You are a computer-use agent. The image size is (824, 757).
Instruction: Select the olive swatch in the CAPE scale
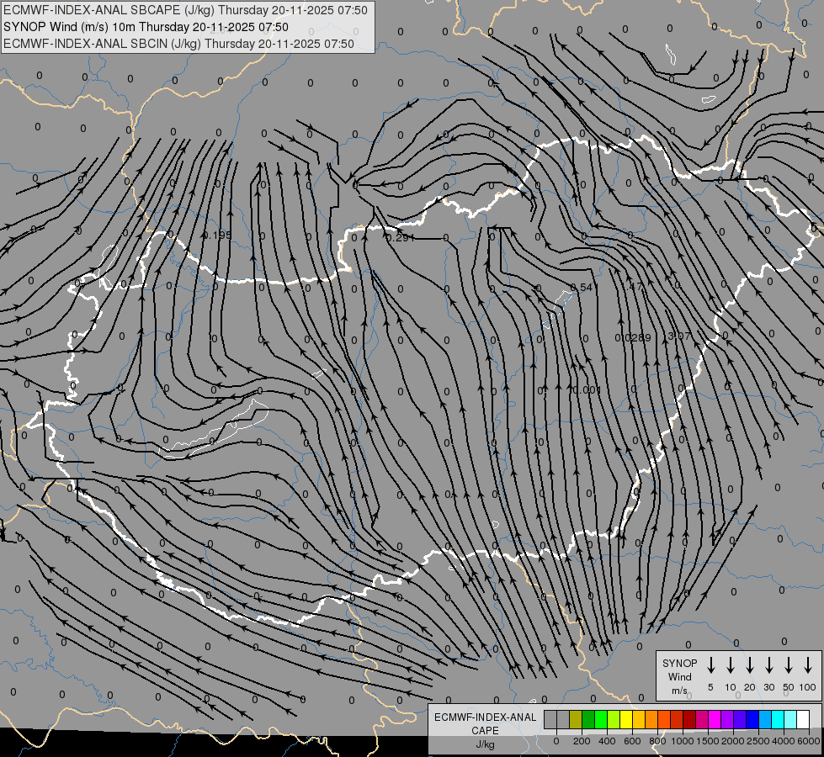click(576, 719)
